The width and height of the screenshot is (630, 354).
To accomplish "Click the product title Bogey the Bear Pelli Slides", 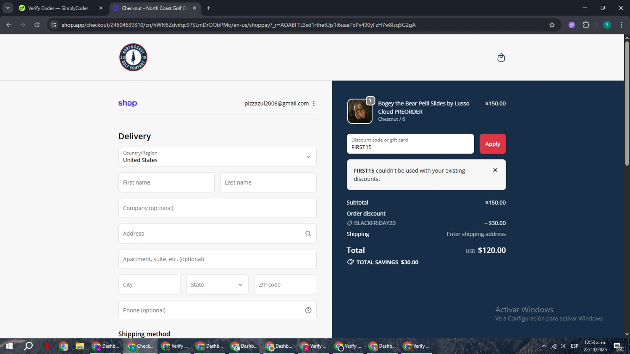I will (x=424, y=107).
